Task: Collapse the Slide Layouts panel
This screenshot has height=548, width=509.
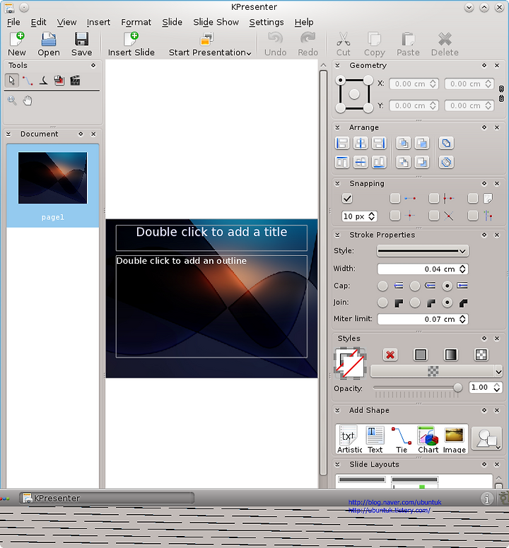Action: click(x=337, y=465)
